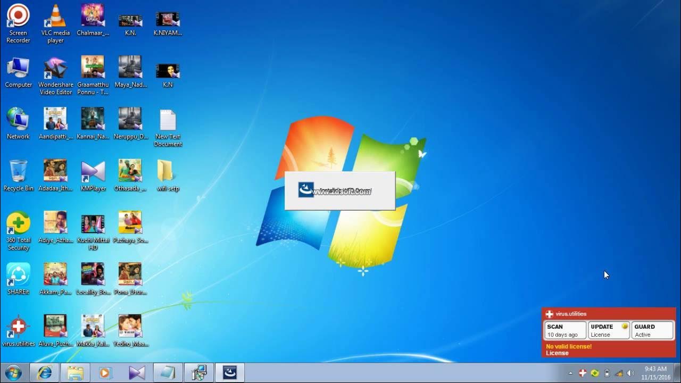681x383 pixels.
Task: Select the Locality_Bo video file
Action: 93,279
